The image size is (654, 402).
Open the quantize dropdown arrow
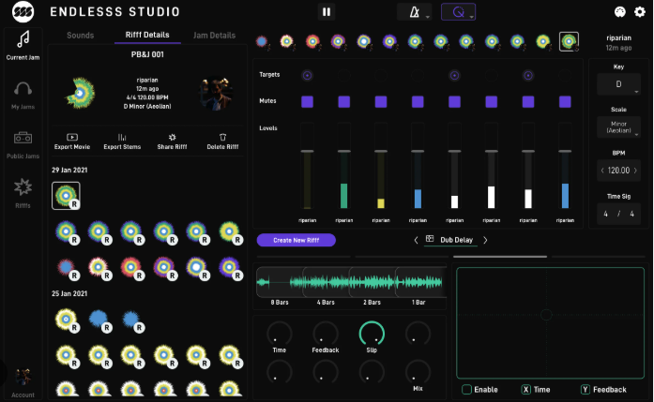(472, 17)
